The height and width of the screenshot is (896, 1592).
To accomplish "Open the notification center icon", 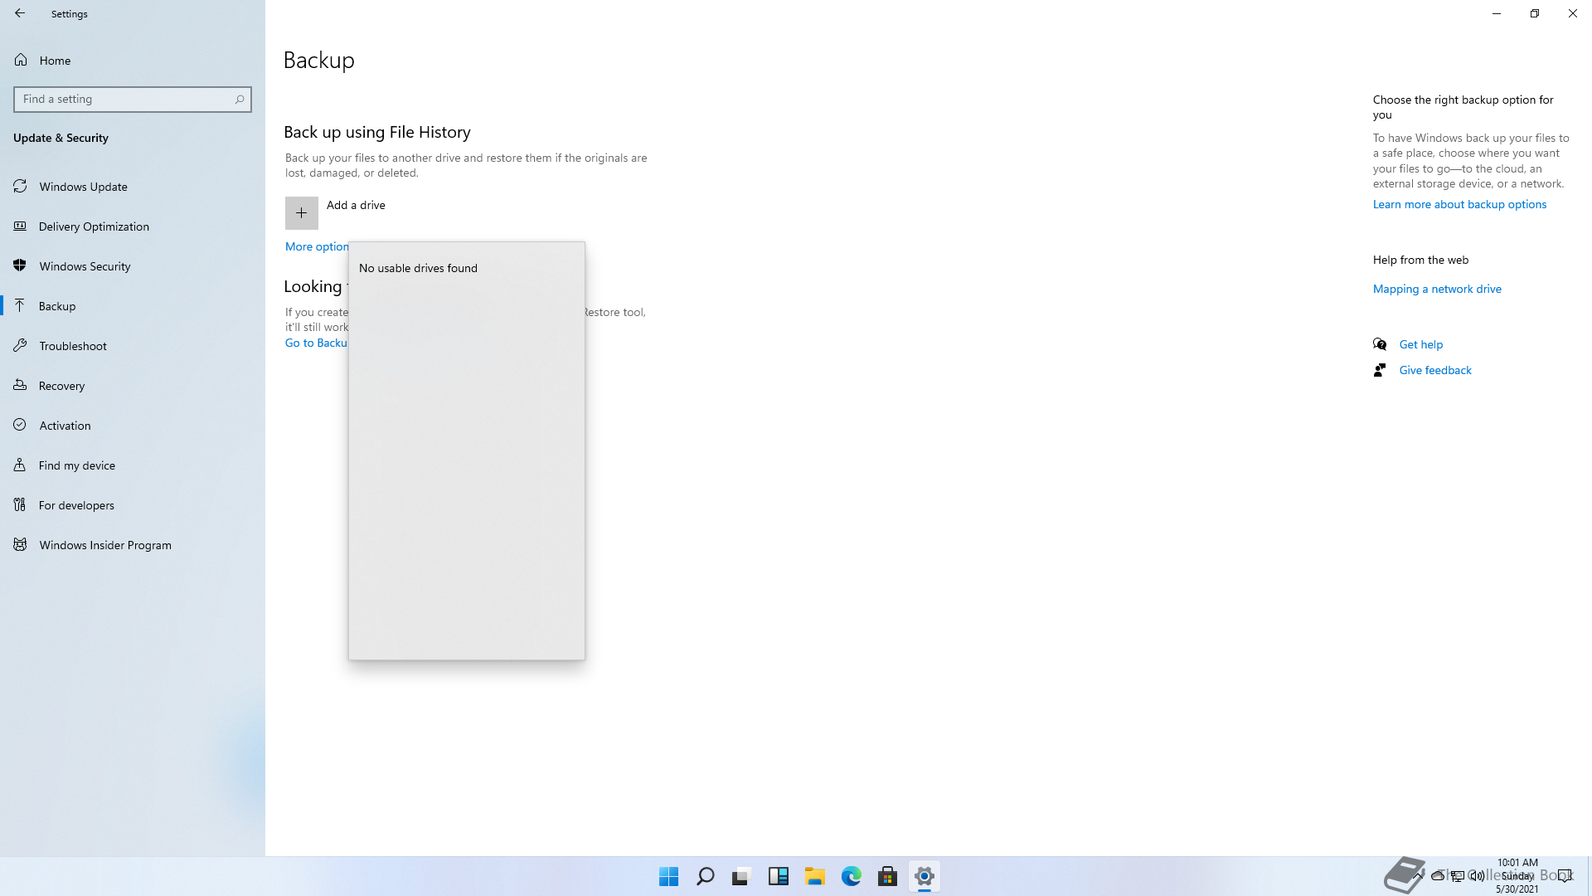I will (x=1565, y=876).
